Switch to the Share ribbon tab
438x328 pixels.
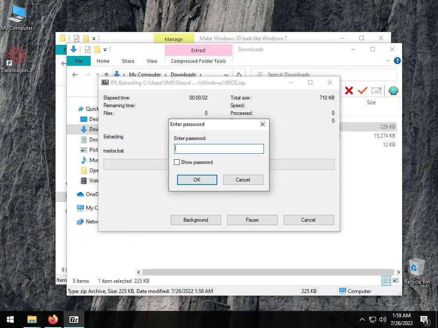point(128,61)
